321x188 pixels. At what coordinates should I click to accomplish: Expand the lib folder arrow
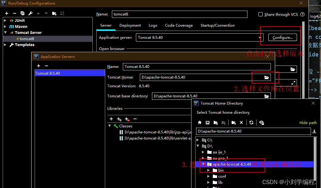(x=209, y=182)
